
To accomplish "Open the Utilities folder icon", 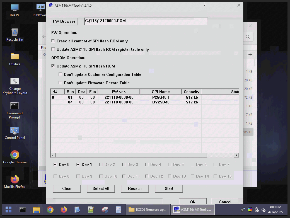I will (x=14, y=59).
